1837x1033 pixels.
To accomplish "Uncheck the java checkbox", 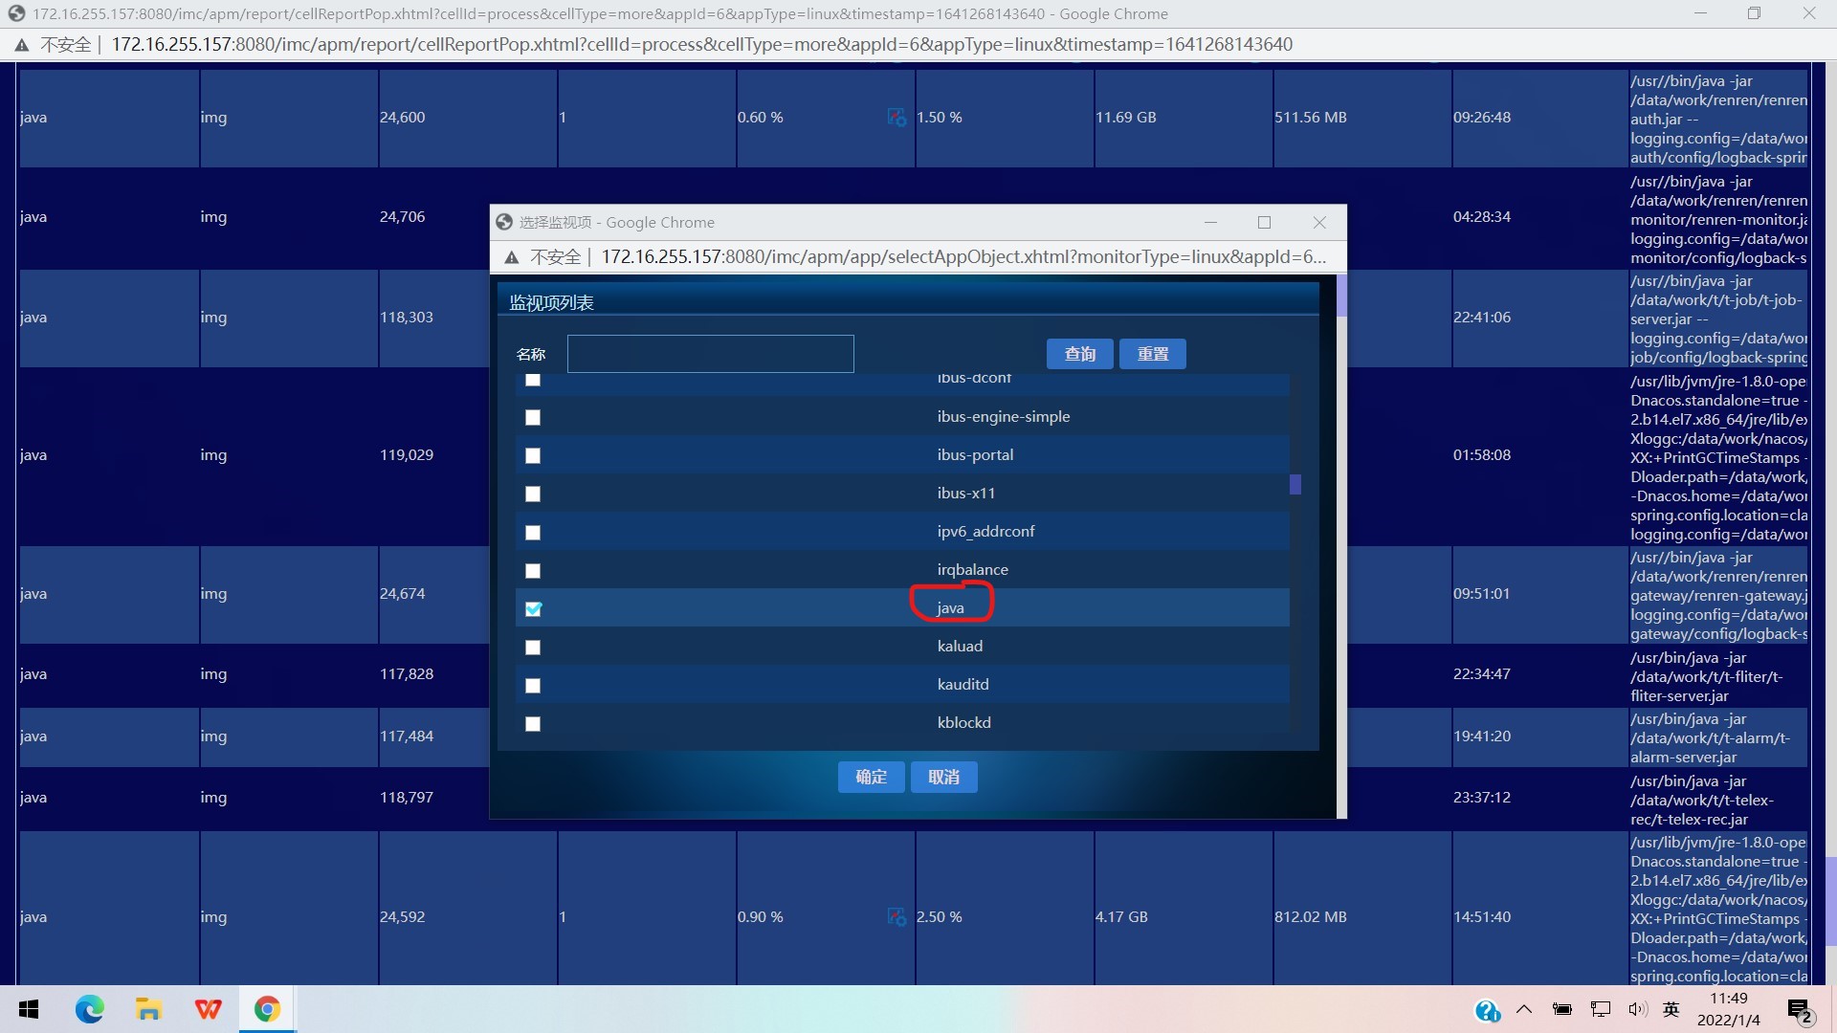I will click(x=533, y=609).
